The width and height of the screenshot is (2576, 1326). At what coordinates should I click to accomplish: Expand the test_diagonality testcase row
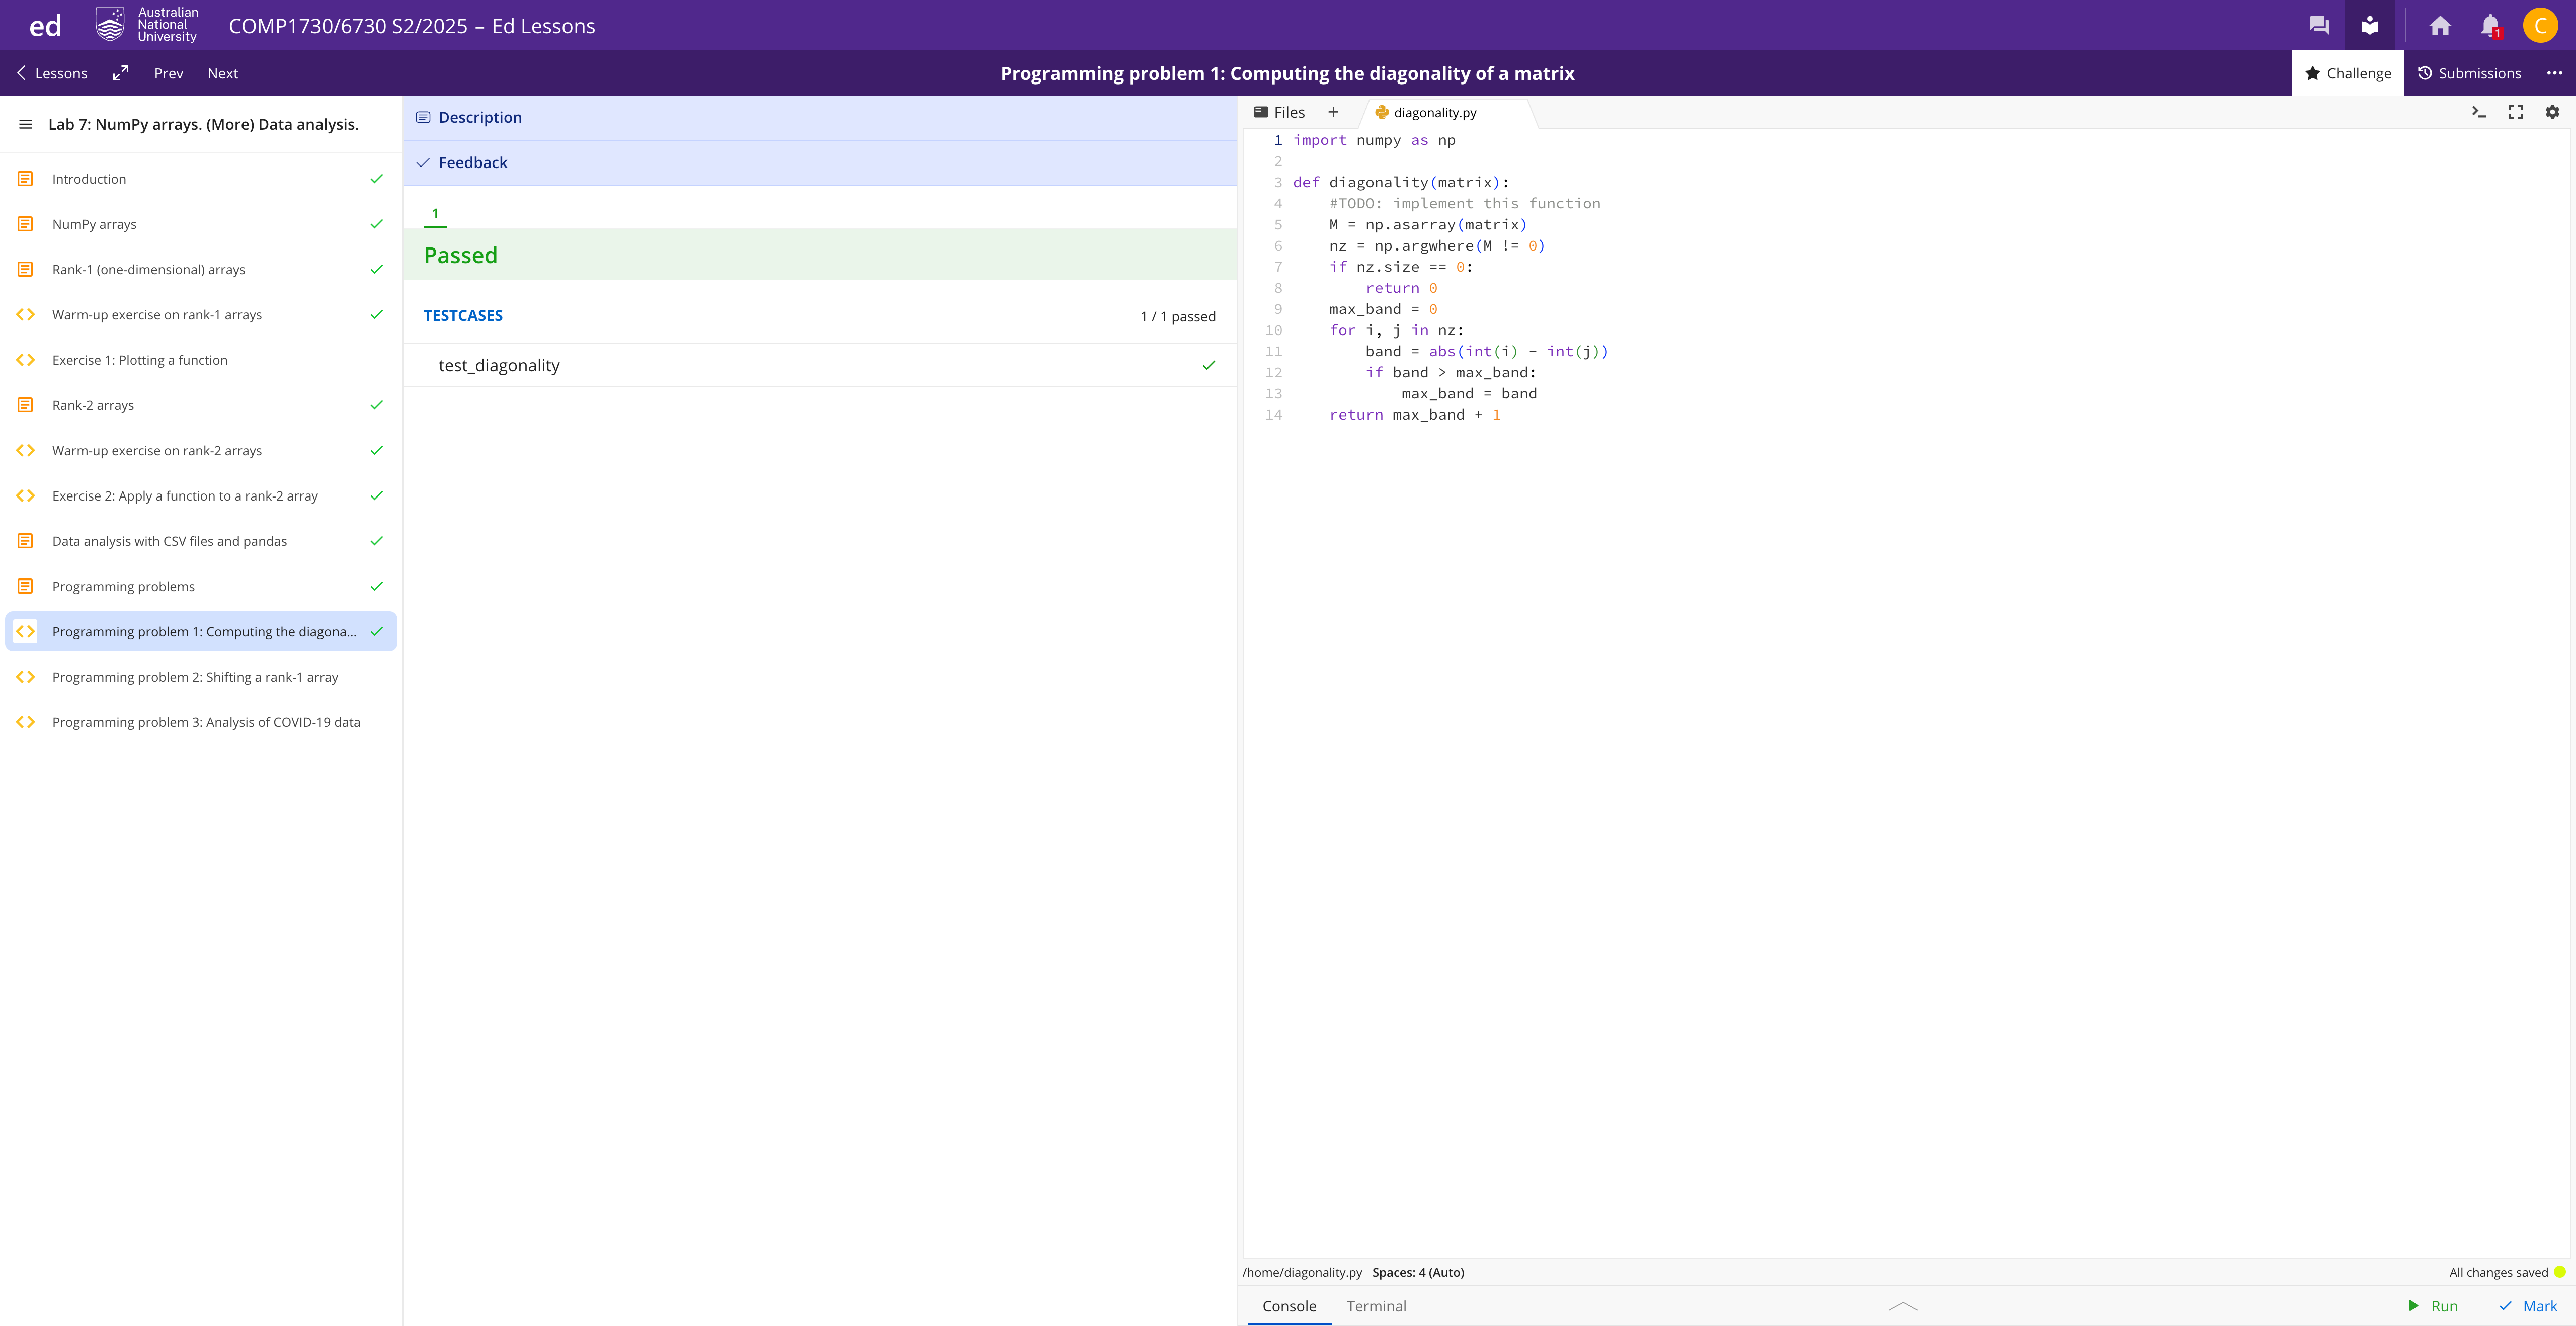[820, 365]
